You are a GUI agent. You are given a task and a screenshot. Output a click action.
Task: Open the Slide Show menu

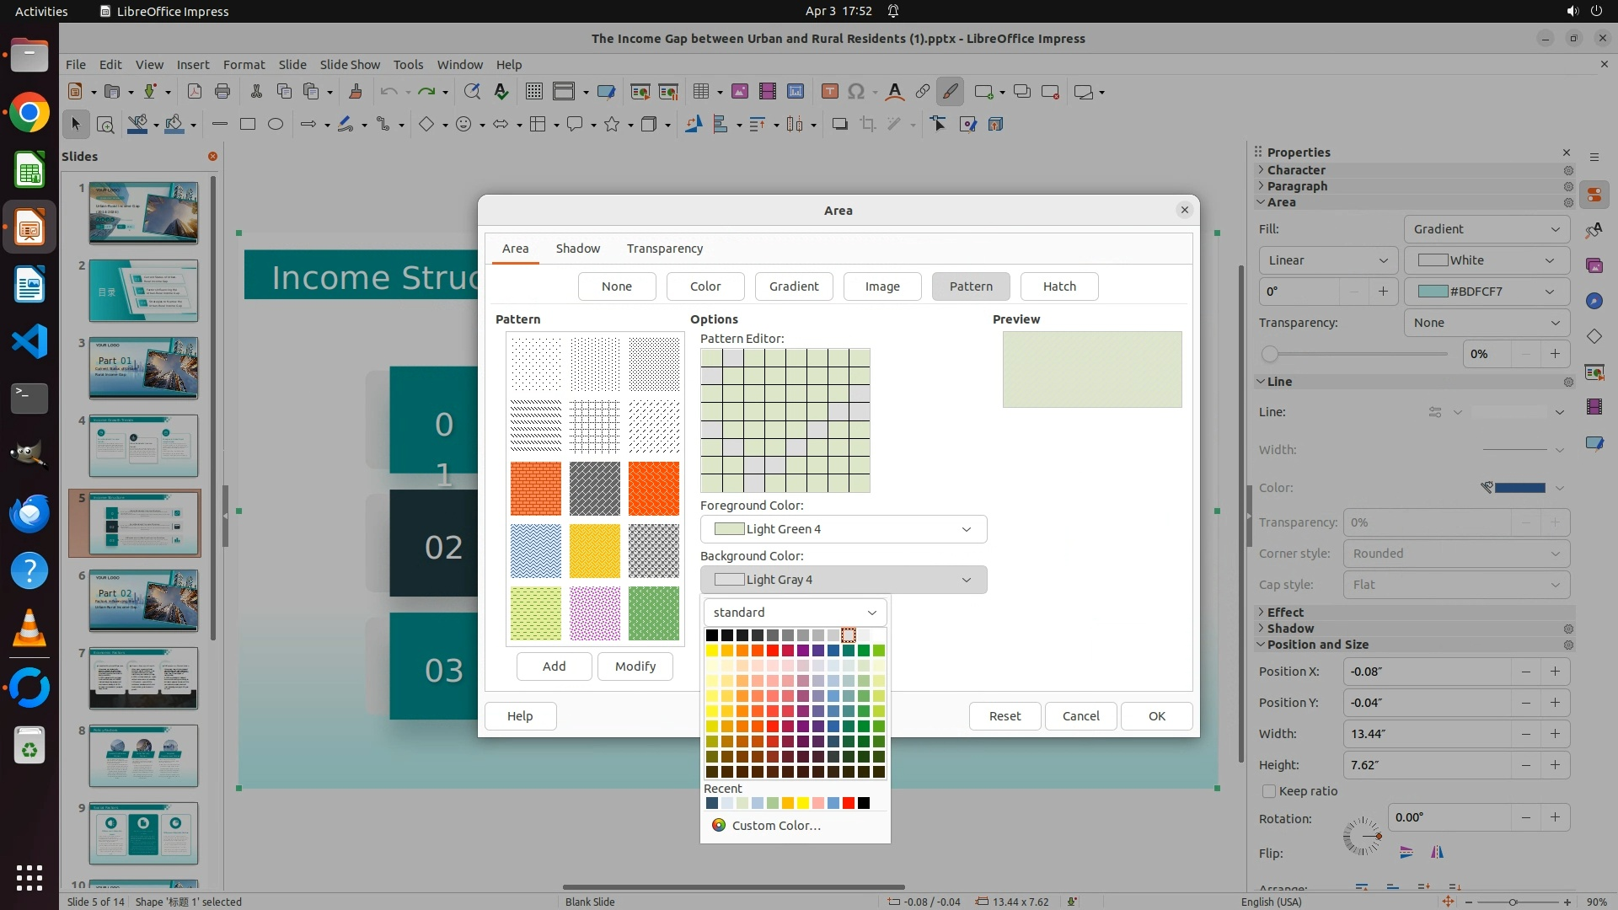point(350,65)
